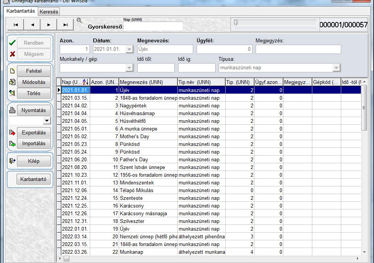
Task: Click the Módosítás button
Action: [34, 82]
